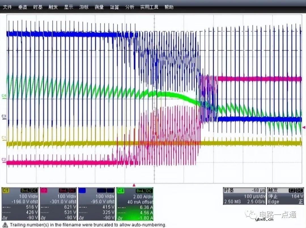Open the 测量 menu
Image resolution: width=306 pixels, height=228 pixels.
(x=99, y=7)
